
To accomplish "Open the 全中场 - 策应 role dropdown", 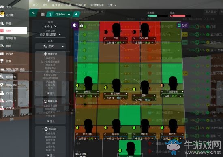I will (144, 100).
